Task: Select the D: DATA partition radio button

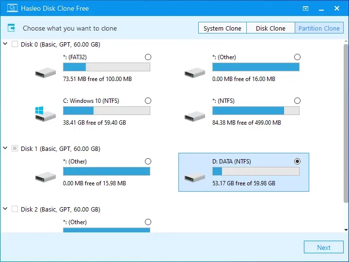Action: pyautogui.click(x=297, y=161)
